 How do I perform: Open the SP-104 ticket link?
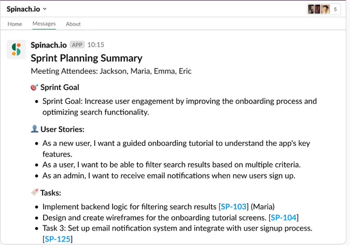tap(284, 218)
